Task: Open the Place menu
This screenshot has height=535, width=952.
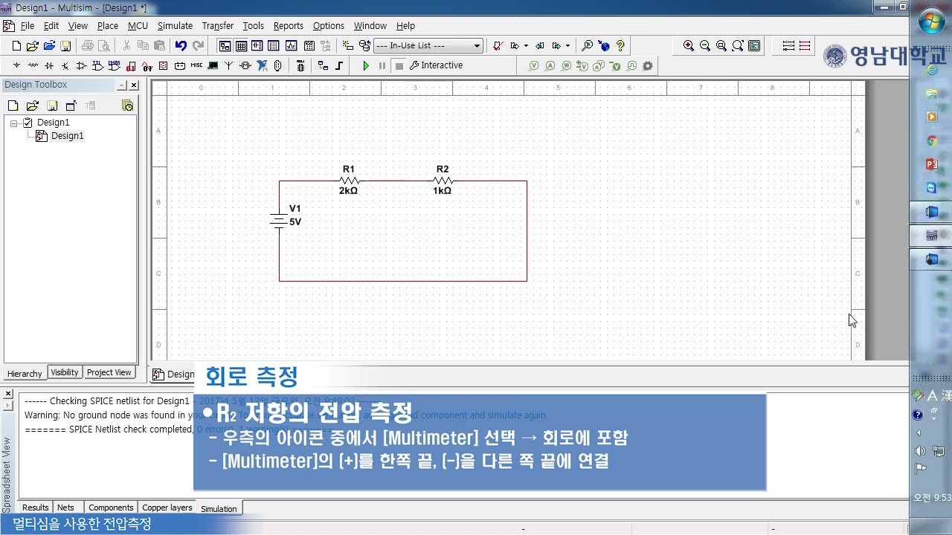Action: 108,25
